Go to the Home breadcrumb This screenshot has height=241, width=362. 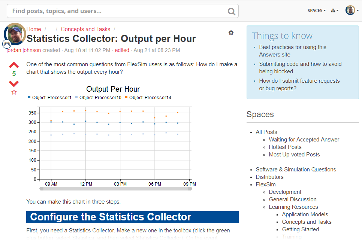(x=34, y=29)
